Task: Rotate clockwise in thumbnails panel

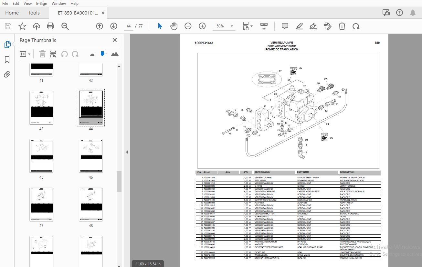Action: pyautogui.click(x=75, y=54)
